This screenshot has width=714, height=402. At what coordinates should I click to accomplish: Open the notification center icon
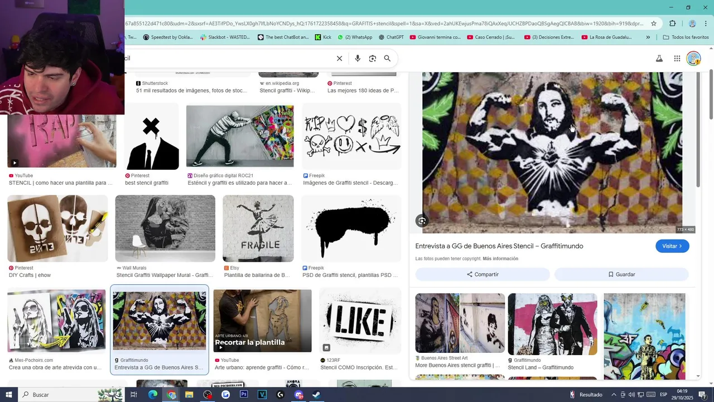702,395
